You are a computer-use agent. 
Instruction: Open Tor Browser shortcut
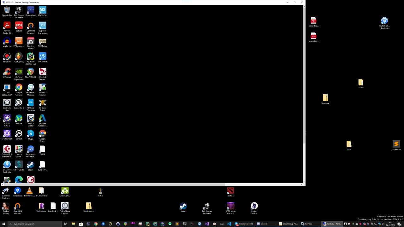point(41,207)
